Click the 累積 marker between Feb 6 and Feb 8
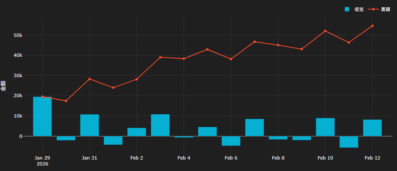Image resolution: width=397 pixels, height=171 pixels. (x=254, y=42)
